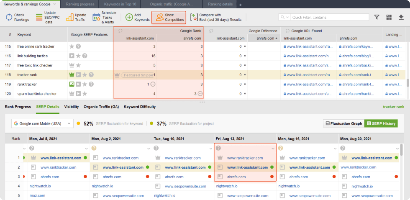Open Organic Traffic (GA) tab
This screenshot has height=200, width=410.
(101, 107)
